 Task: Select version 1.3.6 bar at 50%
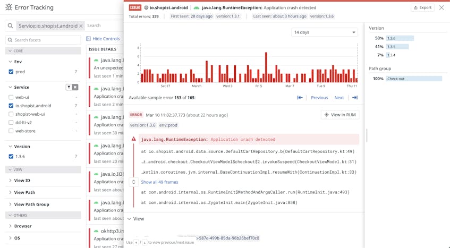pos(400,38)
